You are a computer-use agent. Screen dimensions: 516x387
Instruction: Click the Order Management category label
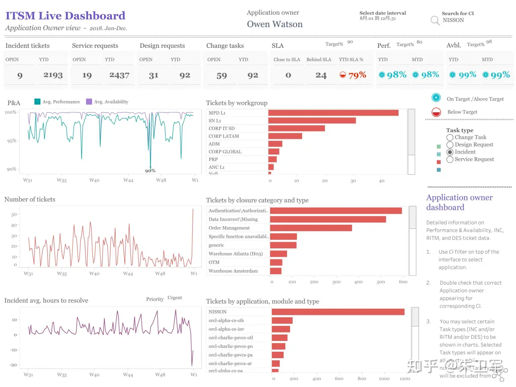point(229,228)
